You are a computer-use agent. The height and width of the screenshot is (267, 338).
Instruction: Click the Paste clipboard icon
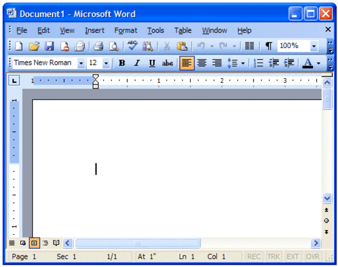coord(182,46)
